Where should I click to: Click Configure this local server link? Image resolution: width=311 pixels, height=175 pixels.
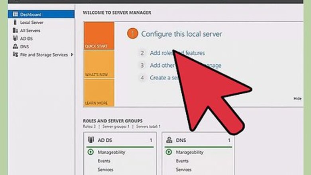point(181,34)
